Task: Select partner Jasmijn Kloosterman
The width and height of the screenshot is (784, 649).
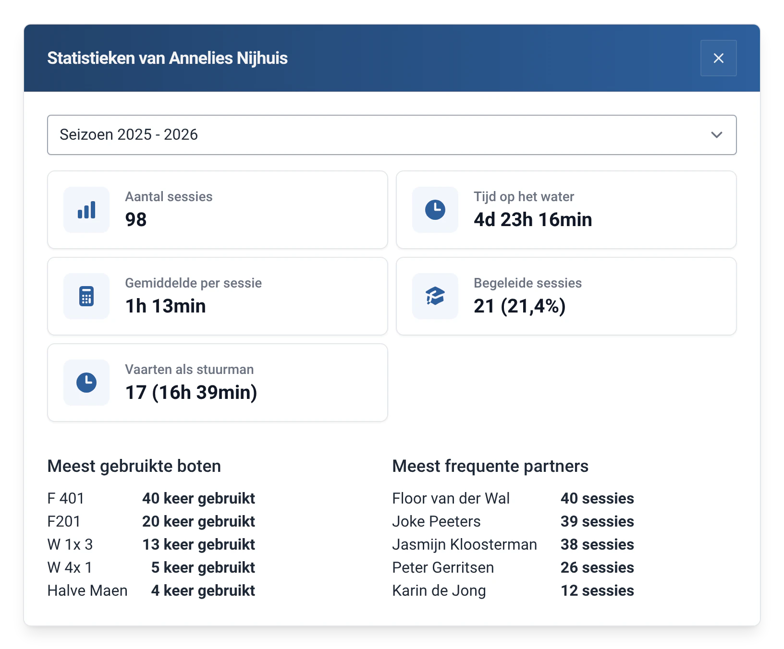Action: pos(465,544)
